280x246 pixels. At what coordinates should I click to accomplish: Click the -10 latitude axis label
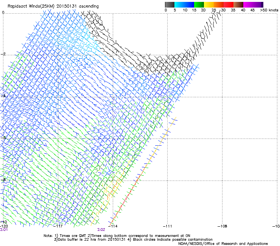coord(3,222)
